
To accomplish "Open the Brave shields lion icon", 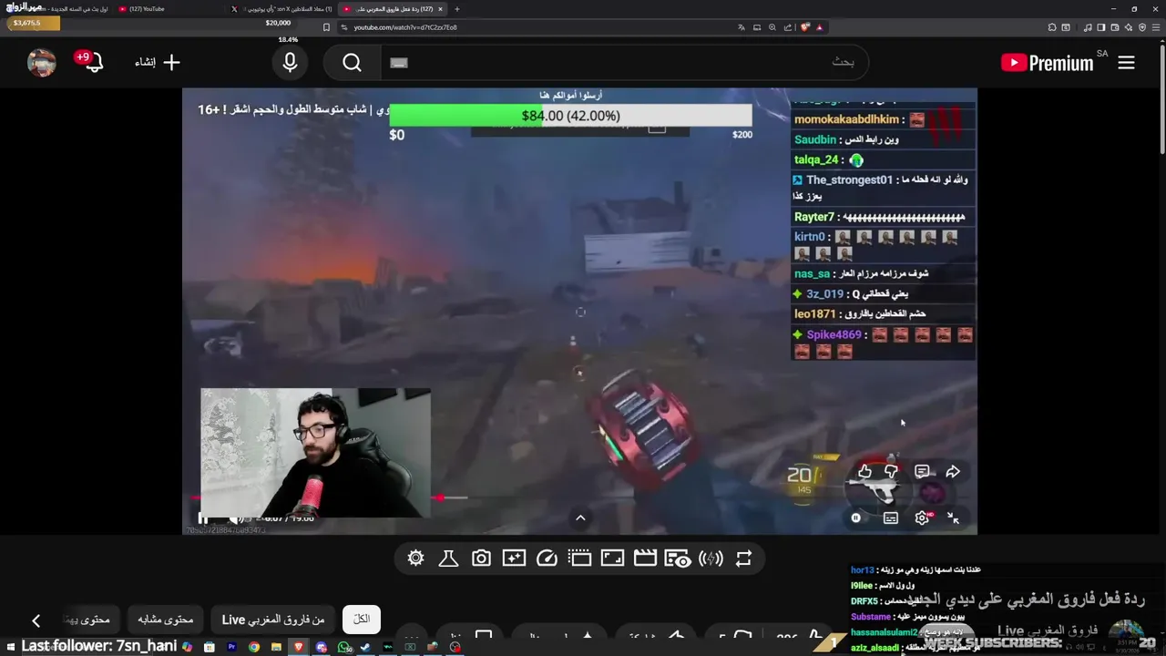I will point(804,27).
